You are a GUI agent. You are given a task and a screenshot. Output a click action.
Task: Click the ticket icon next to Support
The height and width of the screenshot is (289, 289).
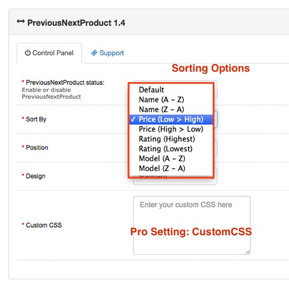[94, 53]
